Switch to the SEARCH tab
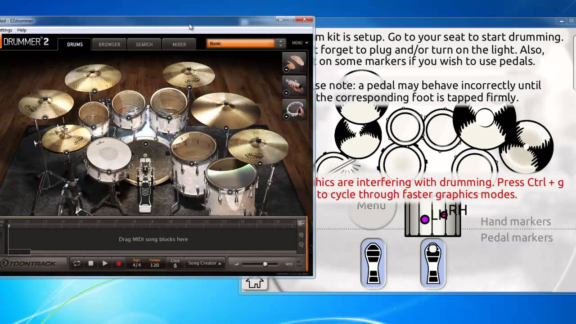 pyautogui.click(x=144, y=44)
